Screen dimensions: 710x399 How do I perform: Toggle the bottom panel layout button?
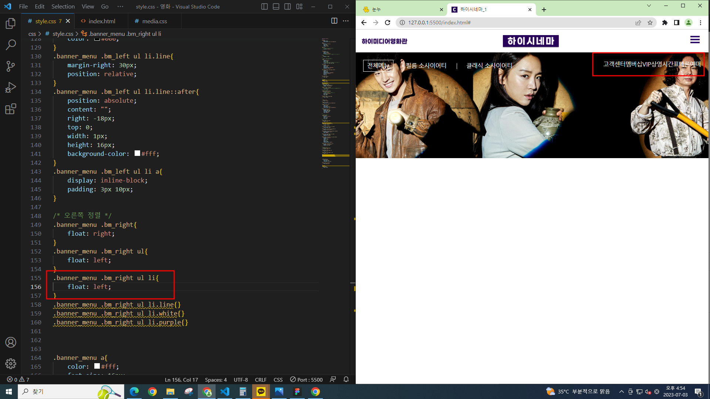point(276,7)
